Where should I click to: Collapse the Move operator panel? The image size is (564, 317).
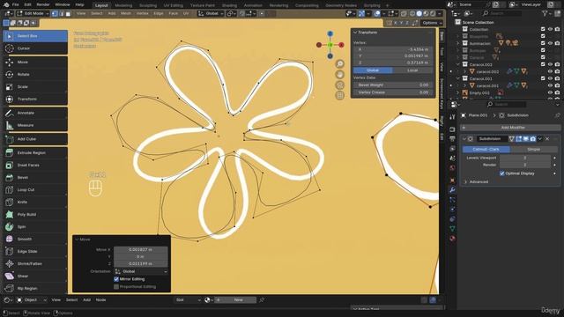point(77,240)
